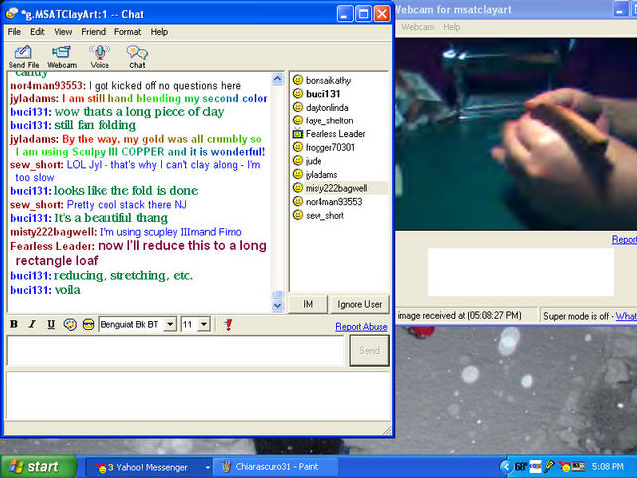Select sew_short in the user list
Viewport: 637px width, 478px height.
[324, 215]
